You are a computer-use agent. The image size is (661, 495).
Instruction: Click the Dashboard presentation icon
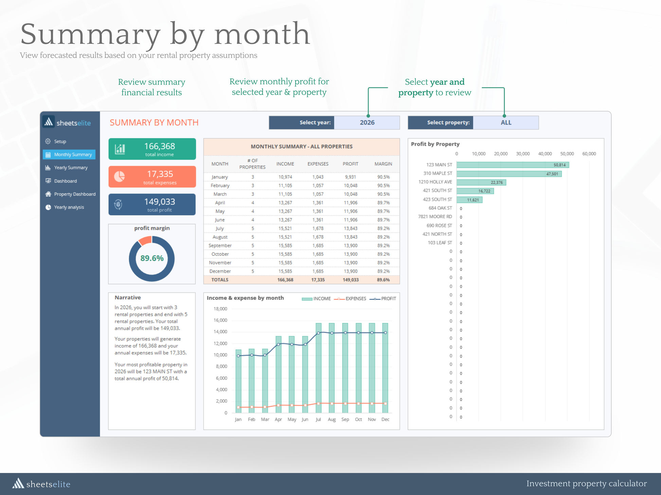coord(48,181)
